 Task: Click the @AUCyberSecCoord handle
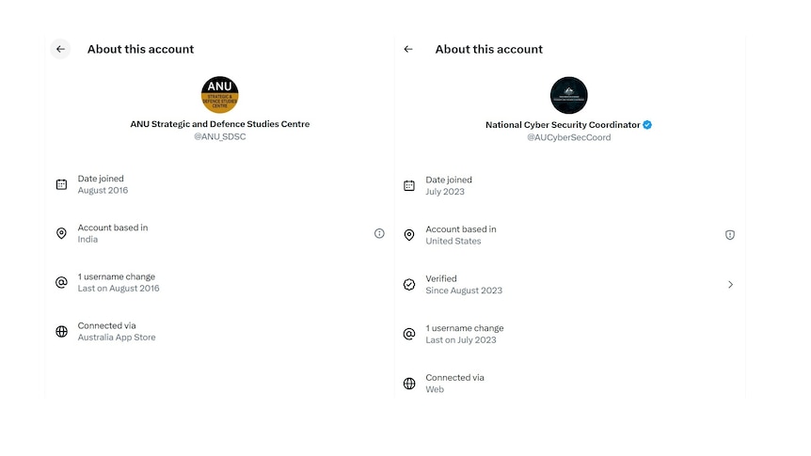click(x=568, y=137)
